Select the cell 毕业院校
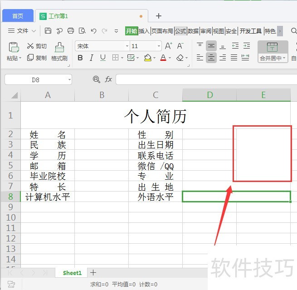This screenshot has width=297, height=290. point(48,176)
